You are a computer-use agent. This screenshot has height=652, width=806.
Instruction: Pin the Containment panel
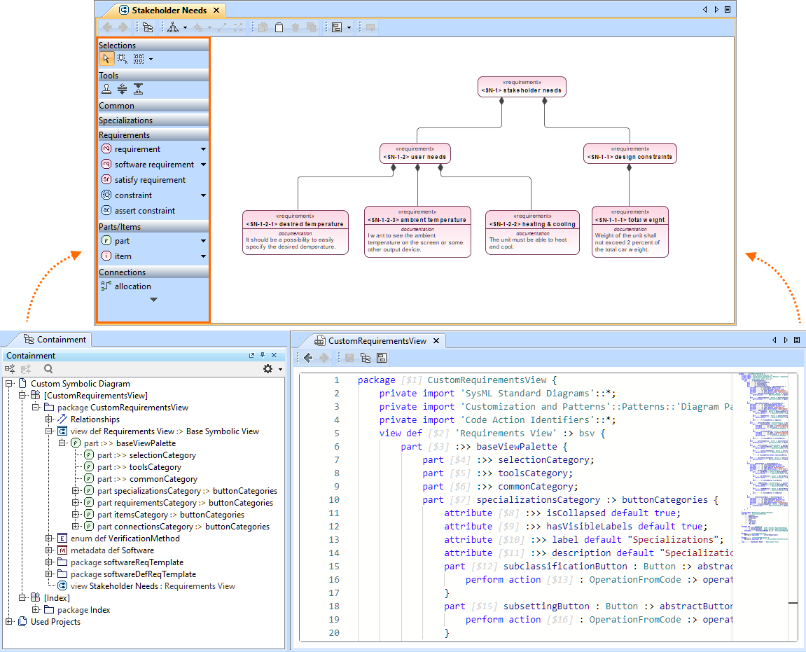click(x=263, y=356)
